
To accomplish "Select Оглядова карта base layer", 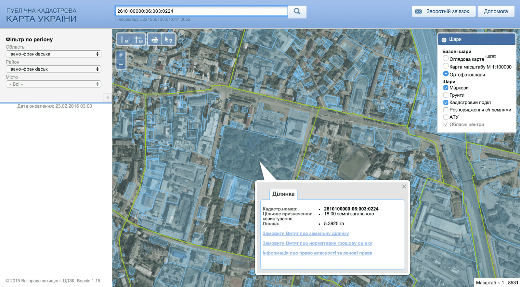I will pyautogui.click(x=446, y=58).
